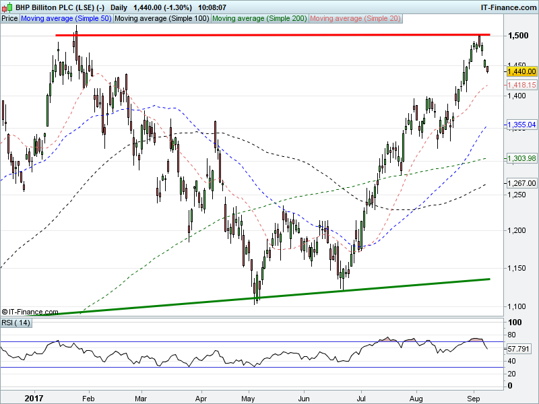539x404 pixels.
Task: Click the 57.791 RSI value tag
Action: (x=519, y=349)
